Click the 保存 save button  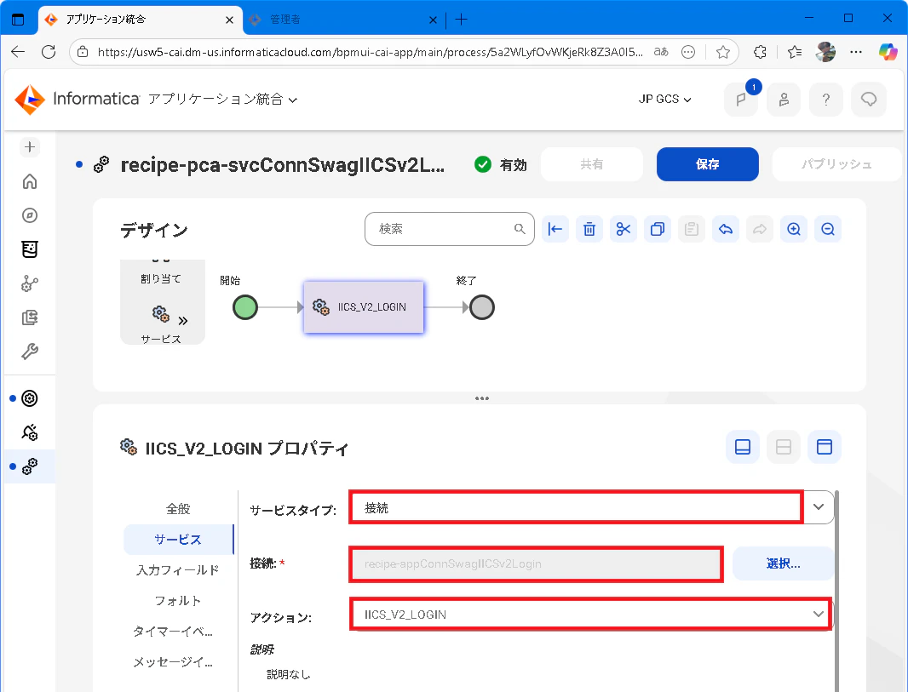(708, 164)
